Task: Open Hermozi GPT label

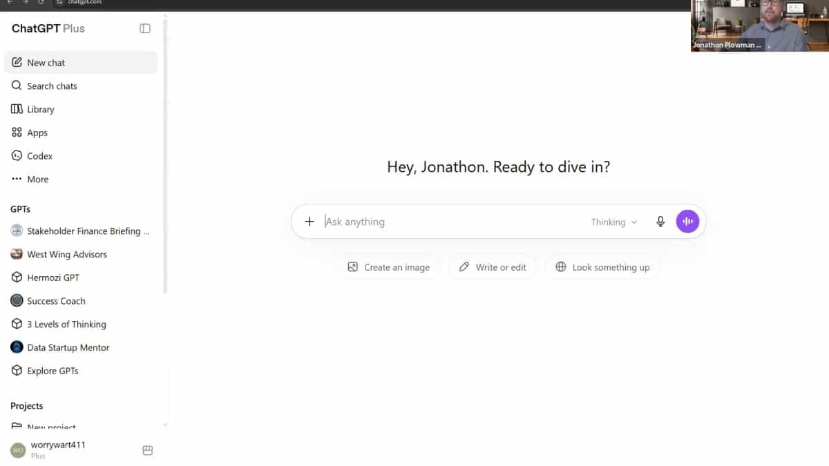Action: coord(53,278)
